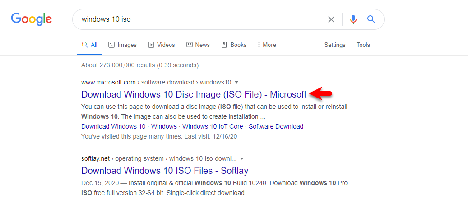The image size is (468, 209).
Task: Switch to the Videos tab
Action: tap(162, 45)
